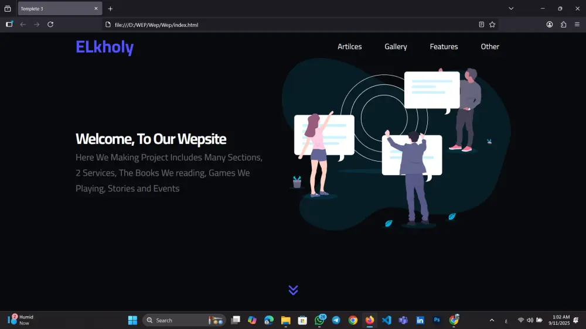
Task: Expand the list all tabs chevron
Action: coord(511,9)
